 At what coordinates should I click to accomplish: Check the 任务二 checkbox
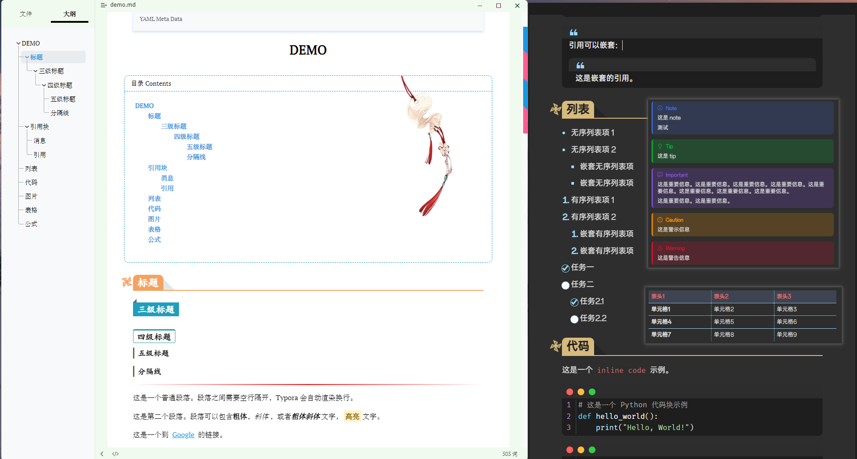(x=566, y=285)
